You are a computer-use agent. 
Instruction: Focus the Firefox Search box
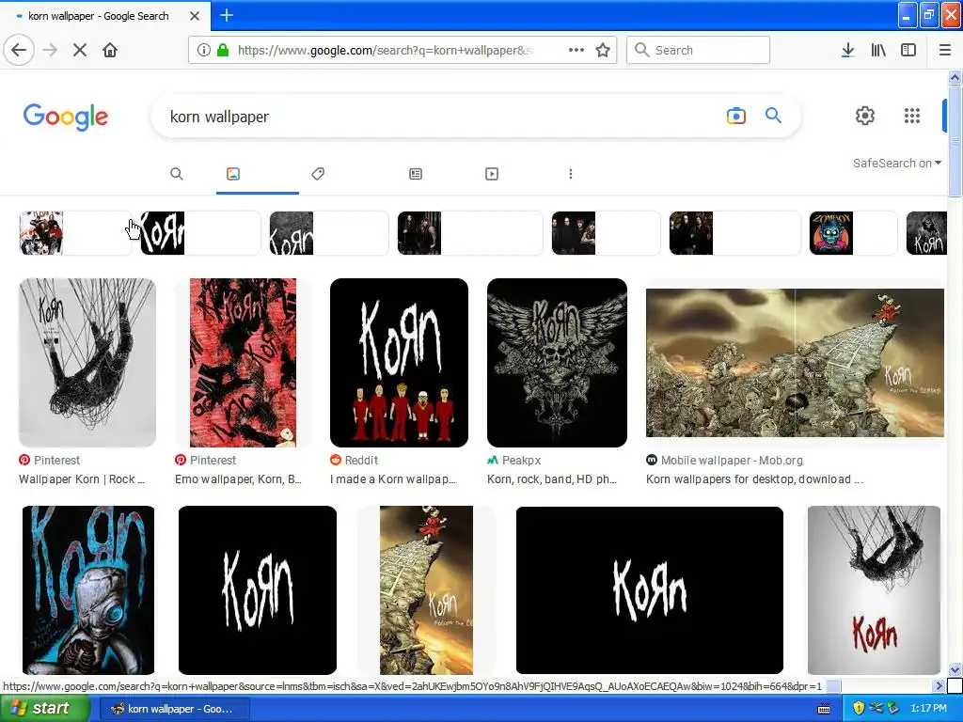click(699, 50)
